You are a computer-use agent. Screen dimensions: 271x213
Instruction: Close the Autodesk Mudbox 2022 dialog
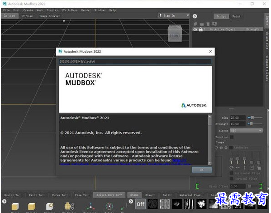(211, 51)
